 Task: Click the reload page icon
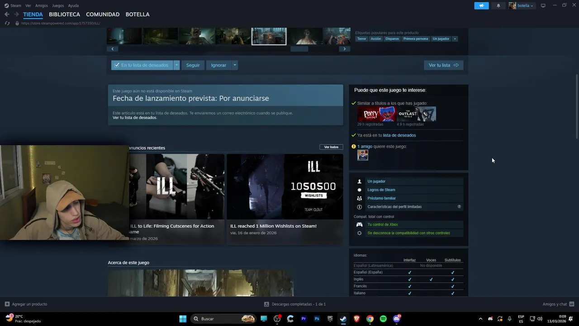pos(7,23)
